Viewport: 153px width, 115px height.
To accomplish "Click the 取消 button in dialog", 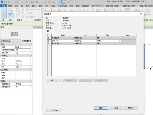I will point(116,108).
